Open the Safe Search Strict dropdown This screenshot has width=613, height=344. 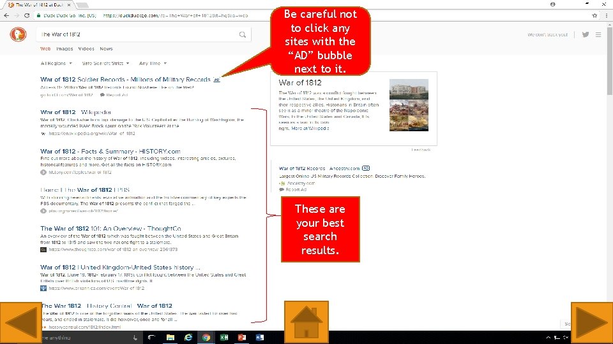[x=105, y=63]
